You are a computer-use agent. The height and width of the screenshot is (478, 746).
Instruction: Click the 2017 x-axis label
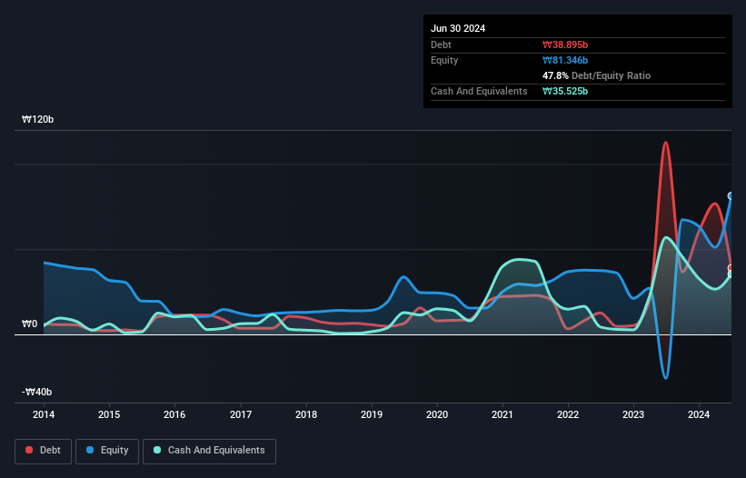241,414
